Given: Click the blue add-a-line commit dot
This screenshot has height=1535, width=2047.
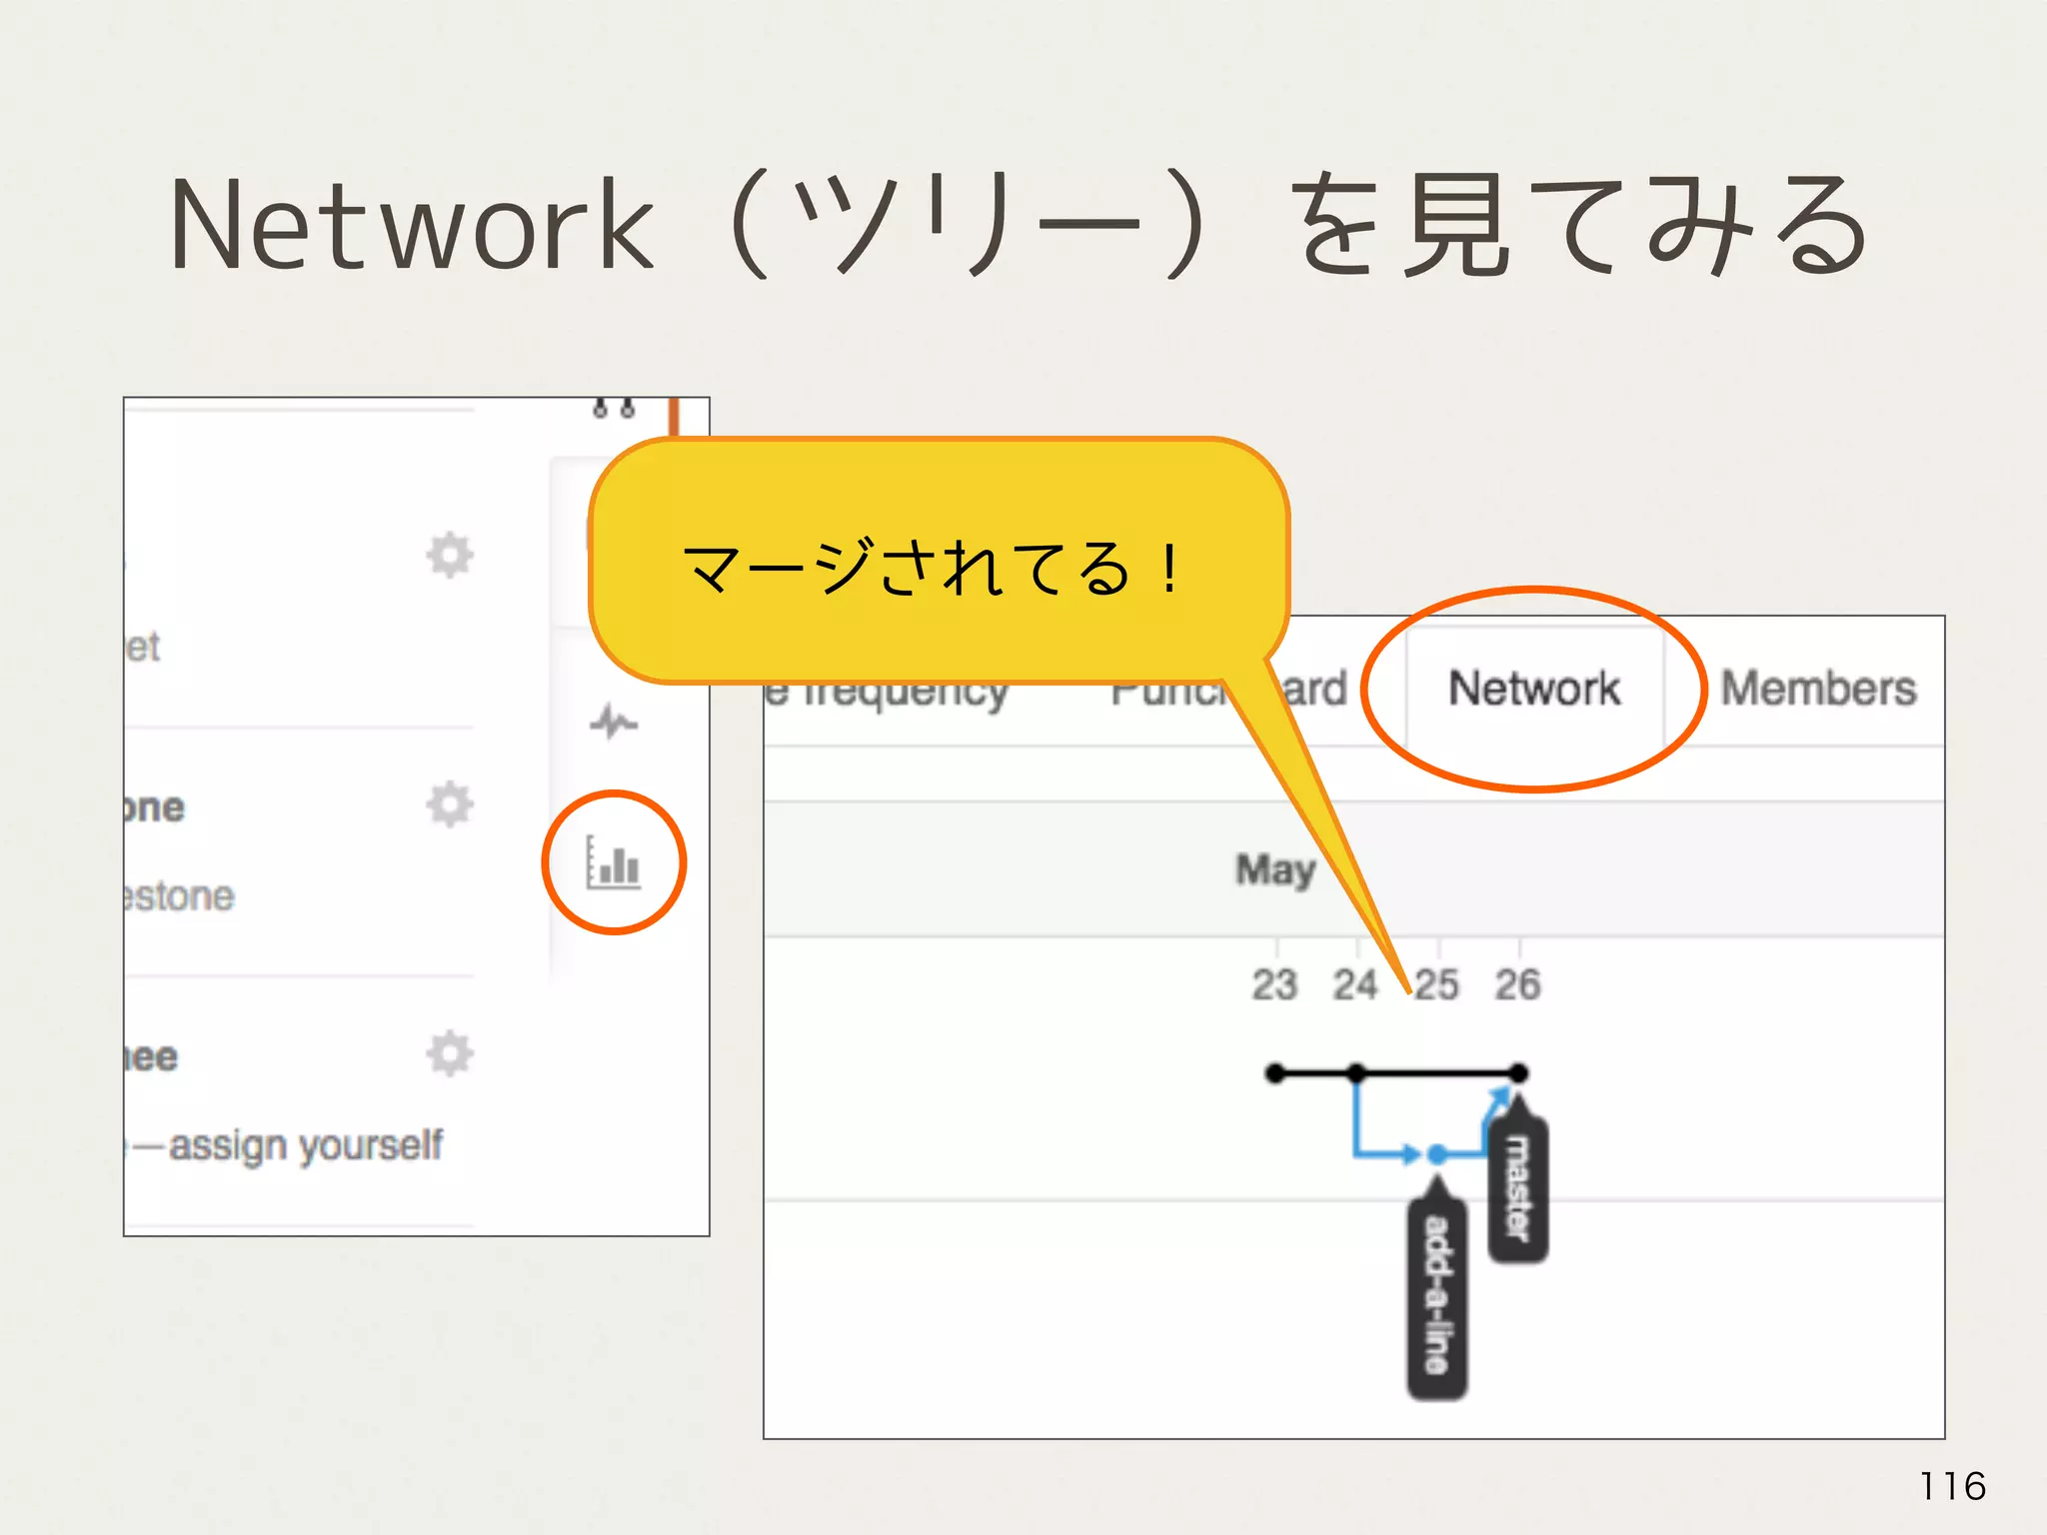Looking at the screenshot, I should (x=1437, y=1154).
